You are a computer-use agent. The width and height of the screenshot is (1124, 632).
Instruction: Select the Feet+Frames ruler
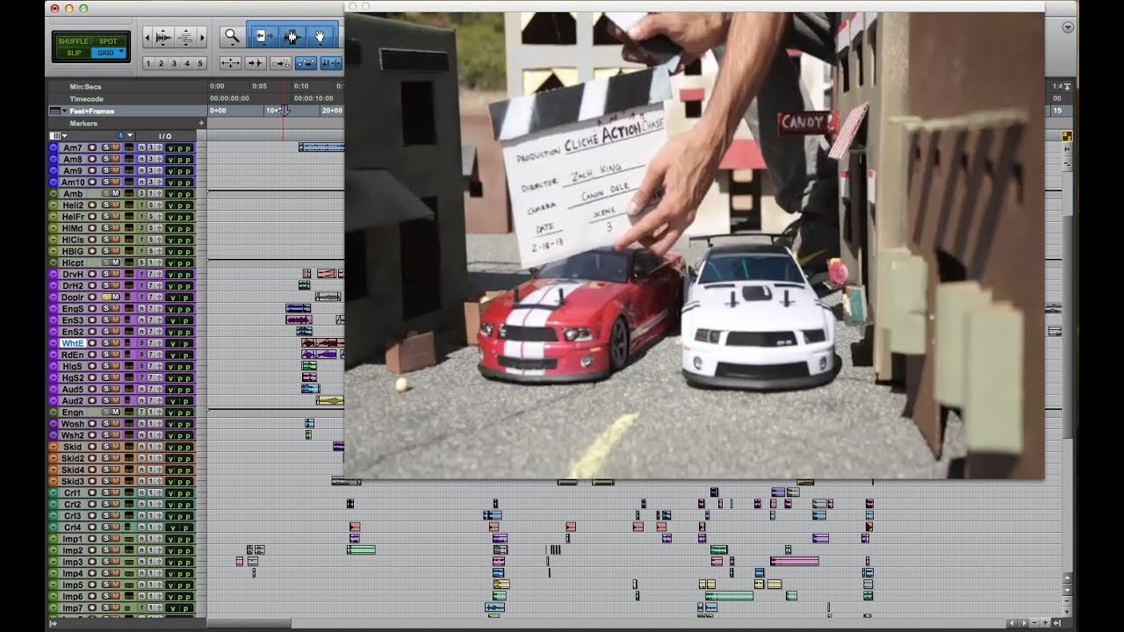click(92, 111)
